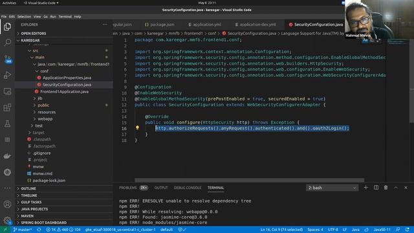Change UTF-8 encoding in status bar
The image size is (414, 233).
(332, 230)
